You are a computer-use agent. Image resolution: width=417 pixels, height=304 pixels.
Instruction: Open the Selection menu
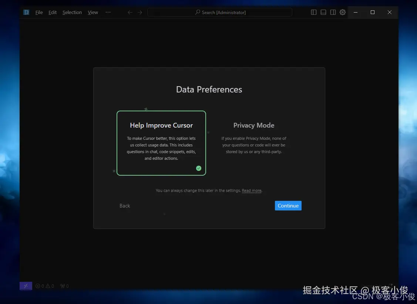72,12
